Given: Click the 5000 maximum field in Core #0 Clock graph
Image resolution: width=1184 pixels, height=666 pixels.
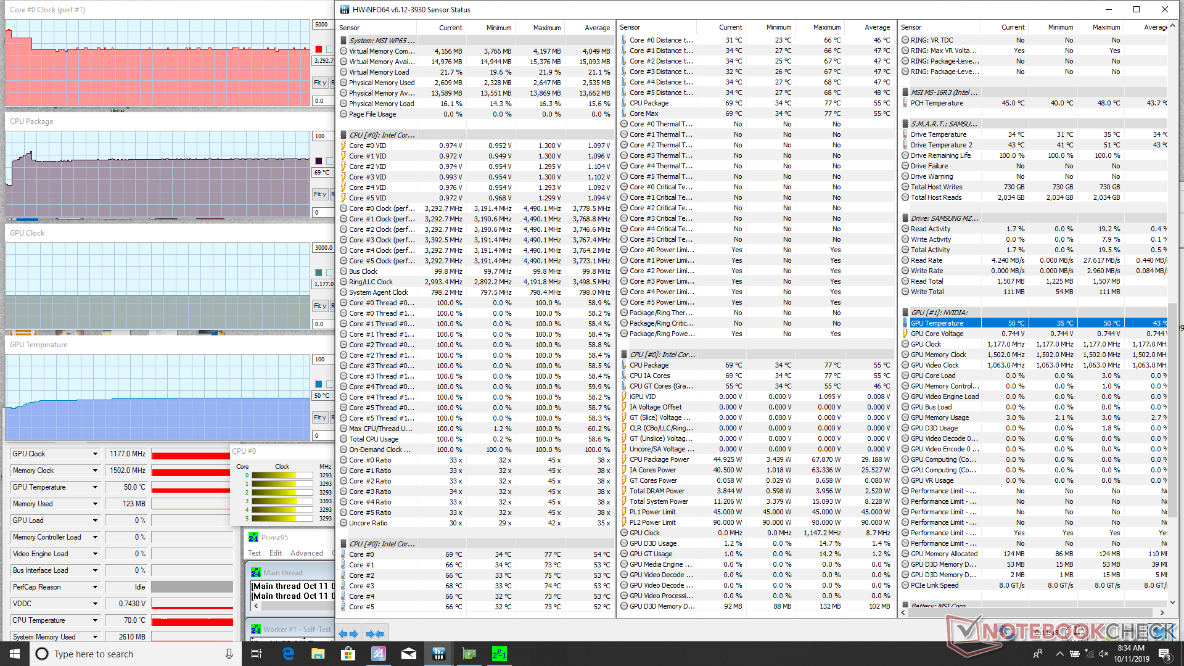Looking at the screenshot, I should pyautogui.click(x=323, y=25).
